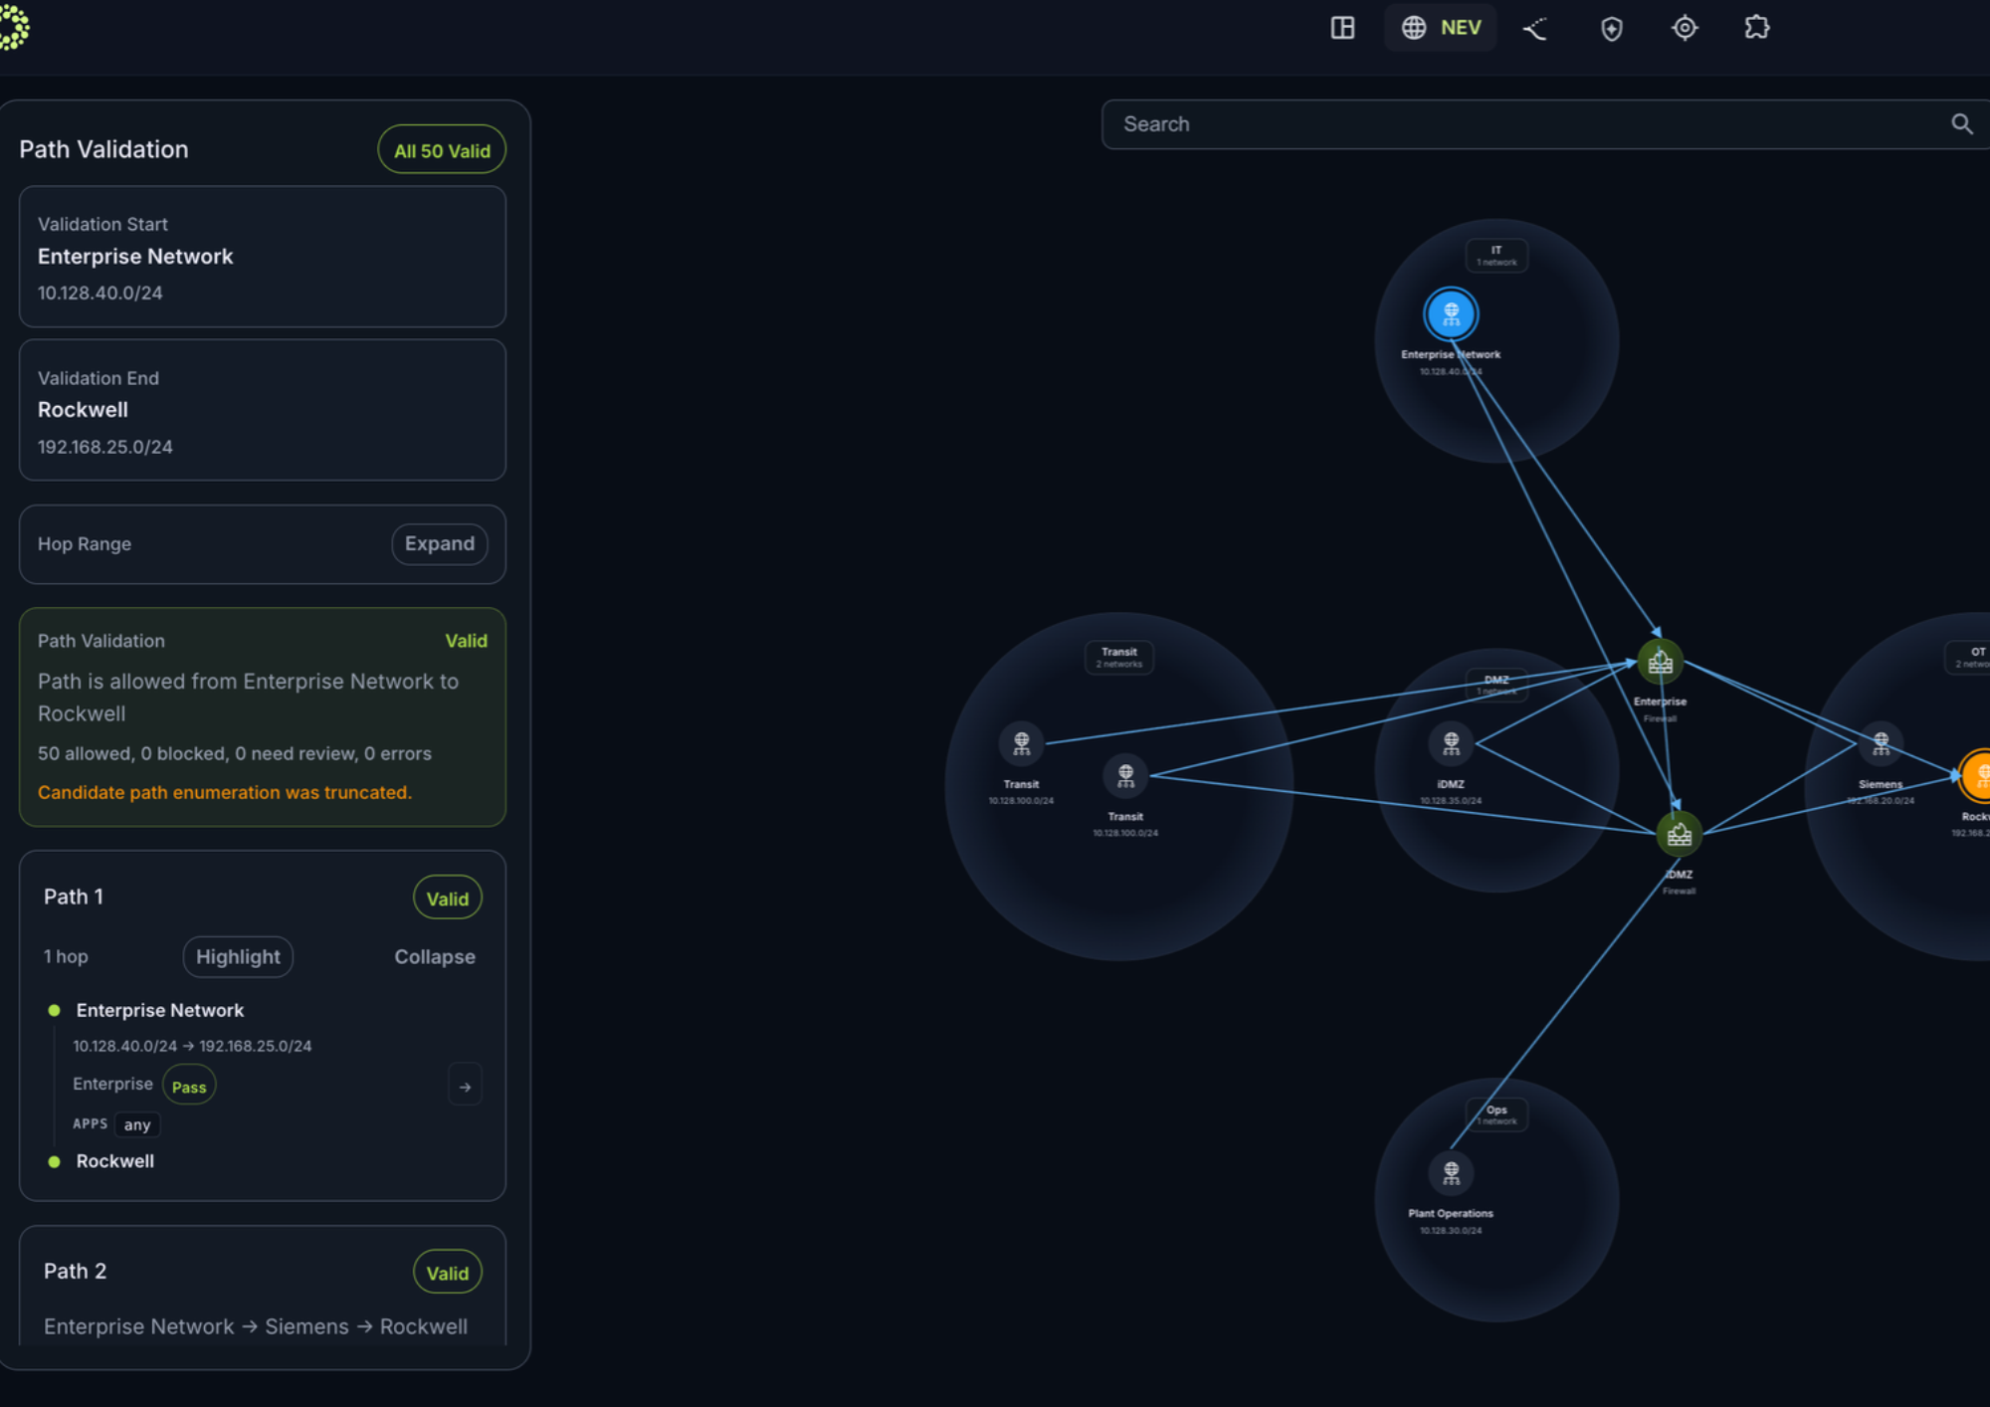This screenshot has width=1990, height=1407.
Task: Open the layout panel icon in top bar
Action: click(1342, 28)
